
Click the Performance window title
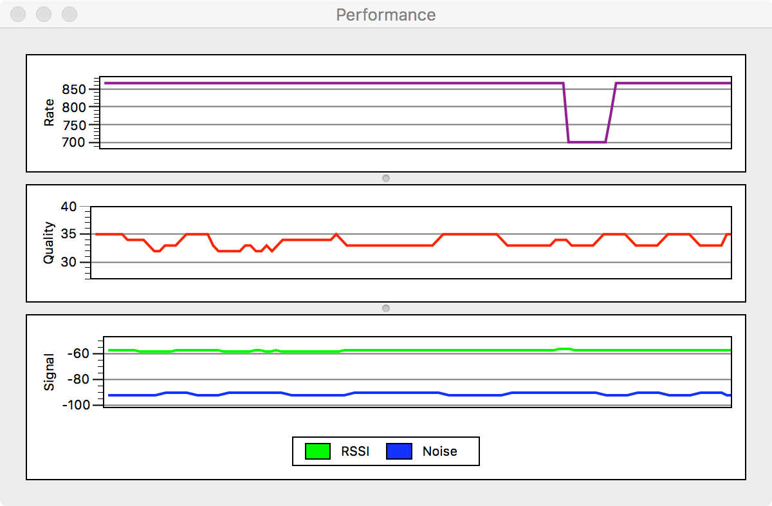pyautogui.click(x=386, y=14)
